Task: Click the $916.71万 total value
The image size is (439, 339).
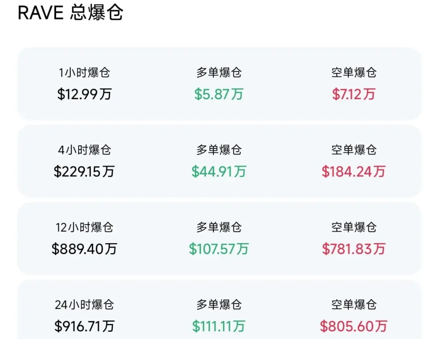Action: pos(84,326)
